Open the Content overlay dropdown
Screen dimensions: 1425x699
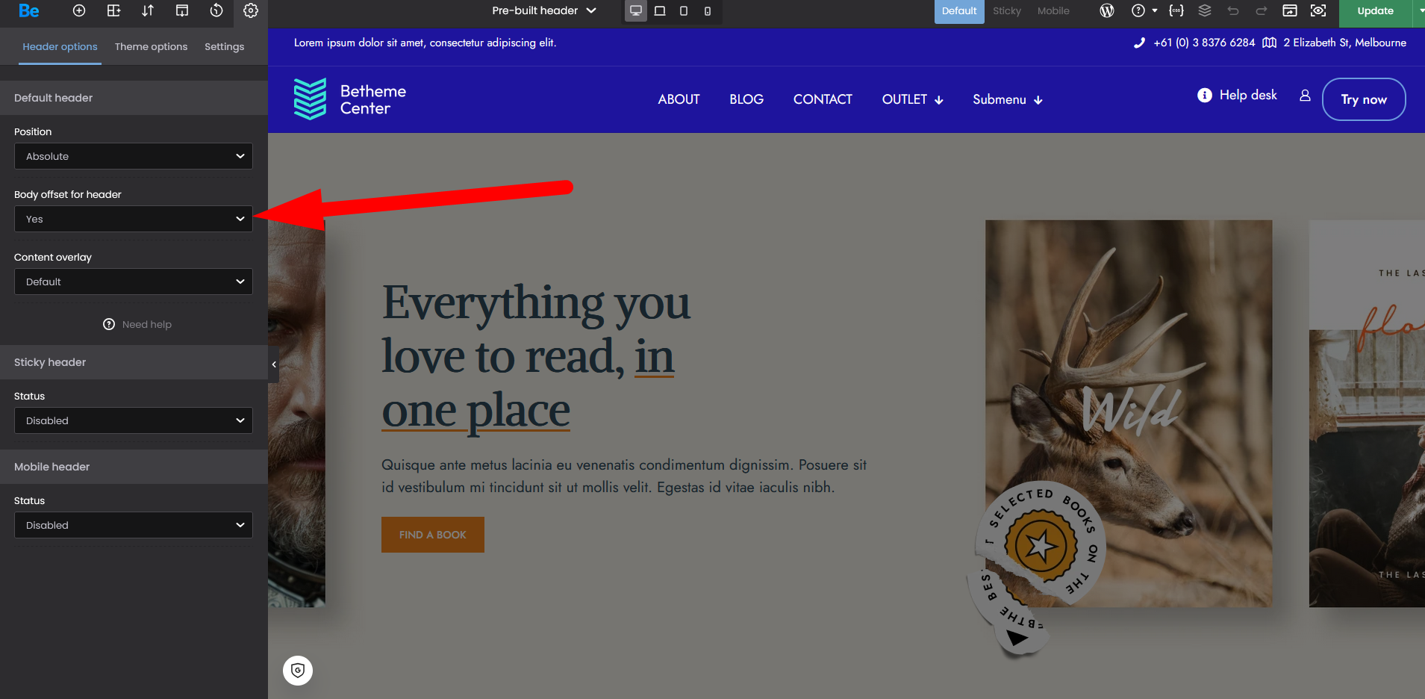[134, 282]
